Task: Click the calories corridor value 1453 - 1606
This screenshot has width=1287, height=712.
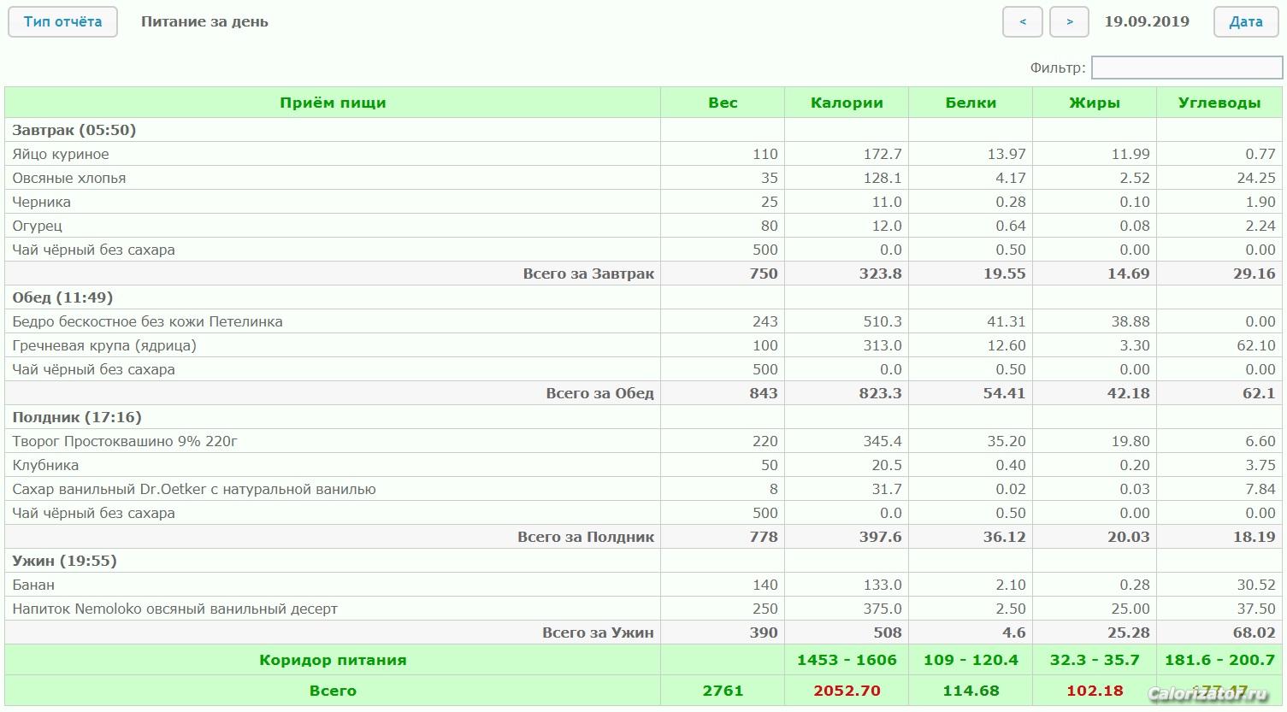Action: (847, 660)
